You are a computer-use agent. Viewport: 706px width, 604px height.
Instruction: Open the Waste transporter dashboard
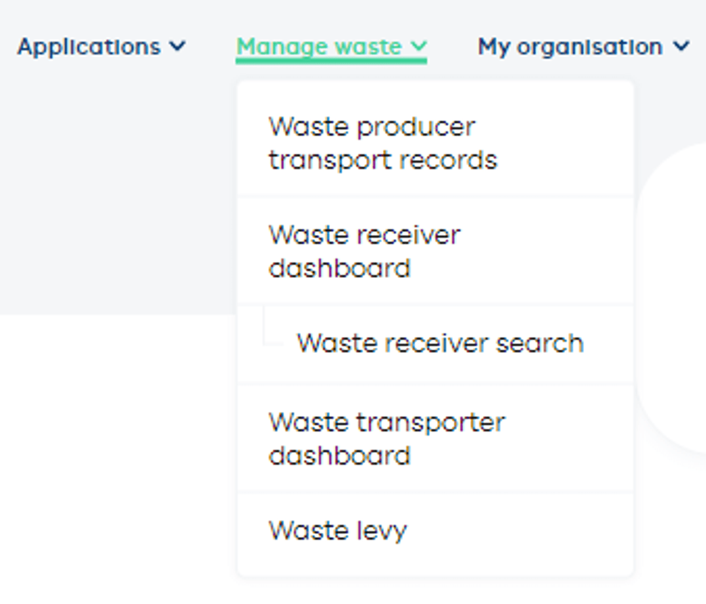pos(387,438)
